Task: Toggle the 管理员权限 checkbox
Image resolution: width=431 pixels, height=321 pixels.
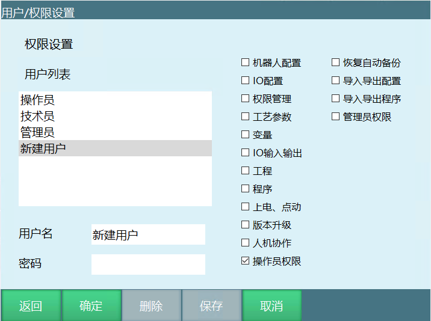Action: [x=335, y=117]
